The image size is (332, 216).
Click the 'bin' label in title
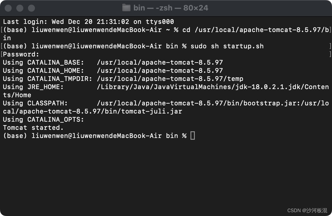139,8
